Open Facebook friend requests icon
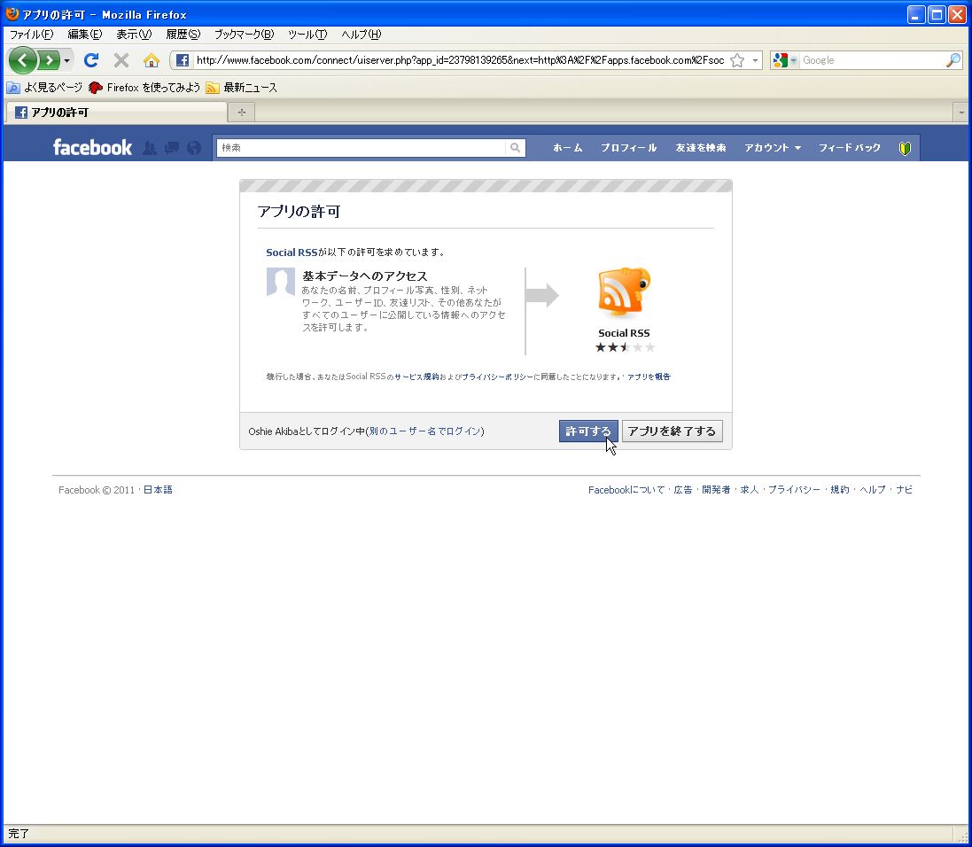Image resolution: width=972 pixels, height=847 pixels. pos(150,148)
